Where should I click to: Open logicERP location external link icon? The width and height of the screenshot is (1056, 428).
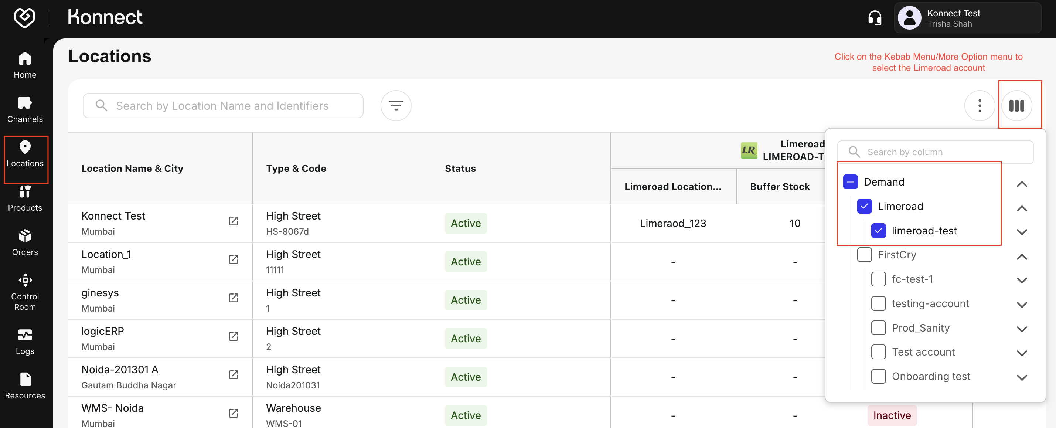(233, 337)
